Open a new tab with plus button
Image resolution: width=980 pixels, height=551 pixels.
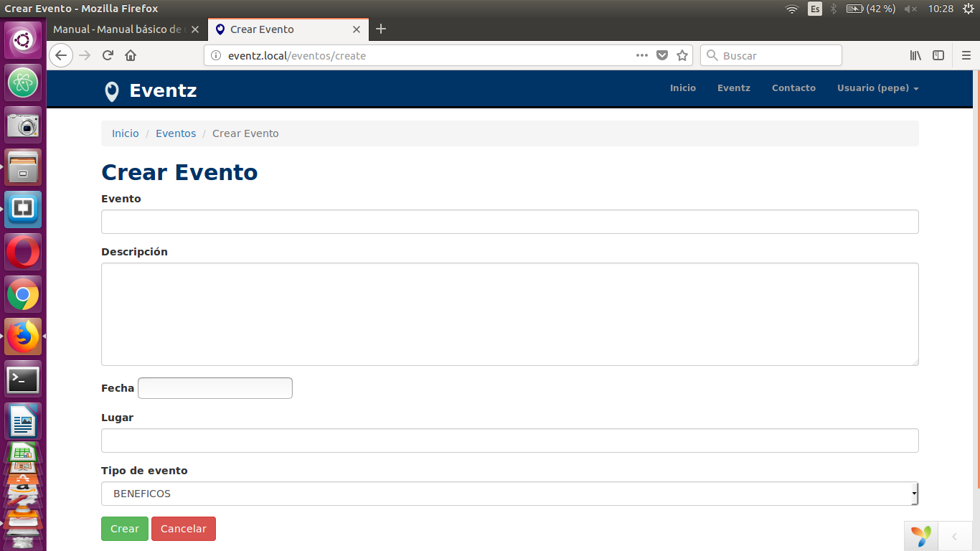click(x=381, y=29)
